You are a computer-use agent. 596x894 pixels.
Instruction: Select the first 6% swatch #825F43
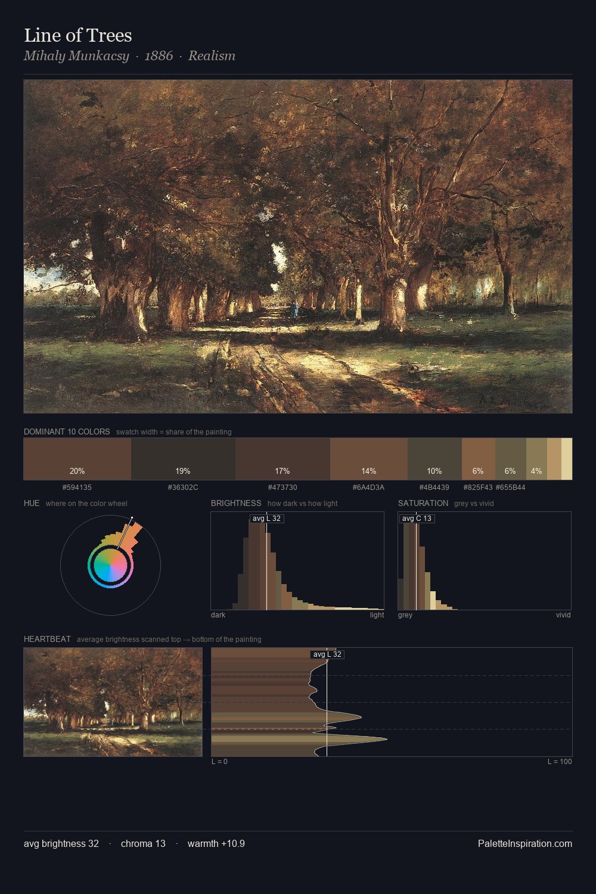pyautogui.click(x=479, y=459)
